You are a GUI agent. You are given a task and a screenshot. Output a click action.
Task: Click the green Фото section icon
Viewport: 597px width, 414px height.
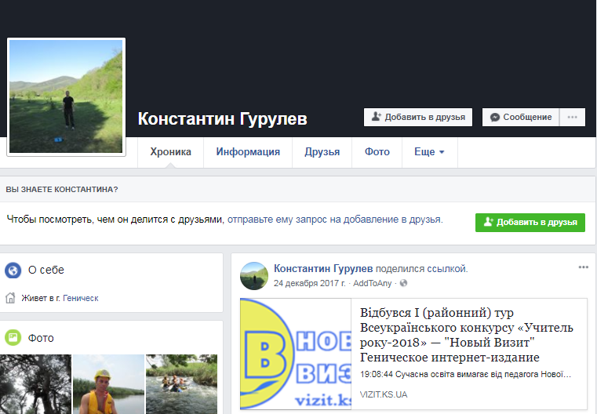[13, 338]
